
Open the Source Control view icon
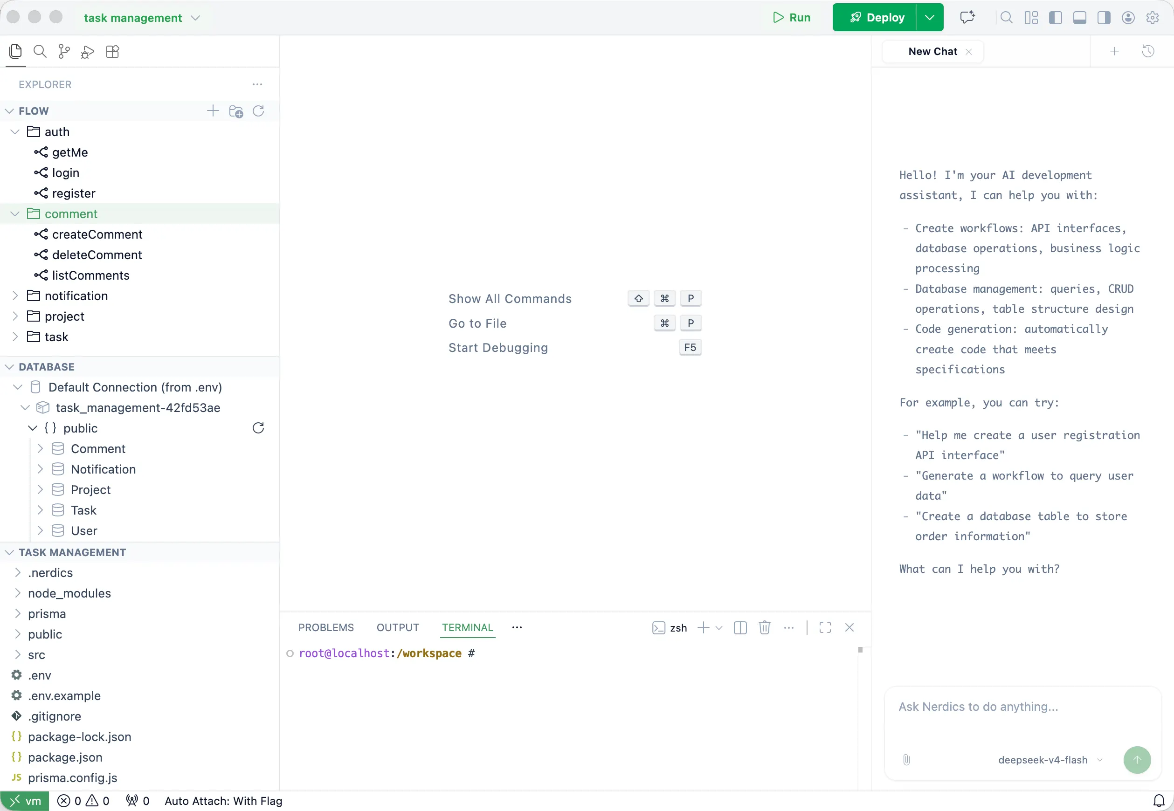click(x=64, y=51)
